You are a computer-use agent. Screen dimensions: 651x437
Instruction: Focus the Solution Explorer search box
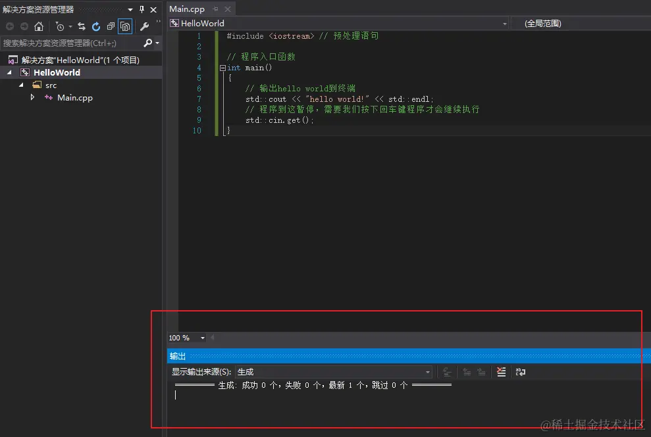click(70, 43)
